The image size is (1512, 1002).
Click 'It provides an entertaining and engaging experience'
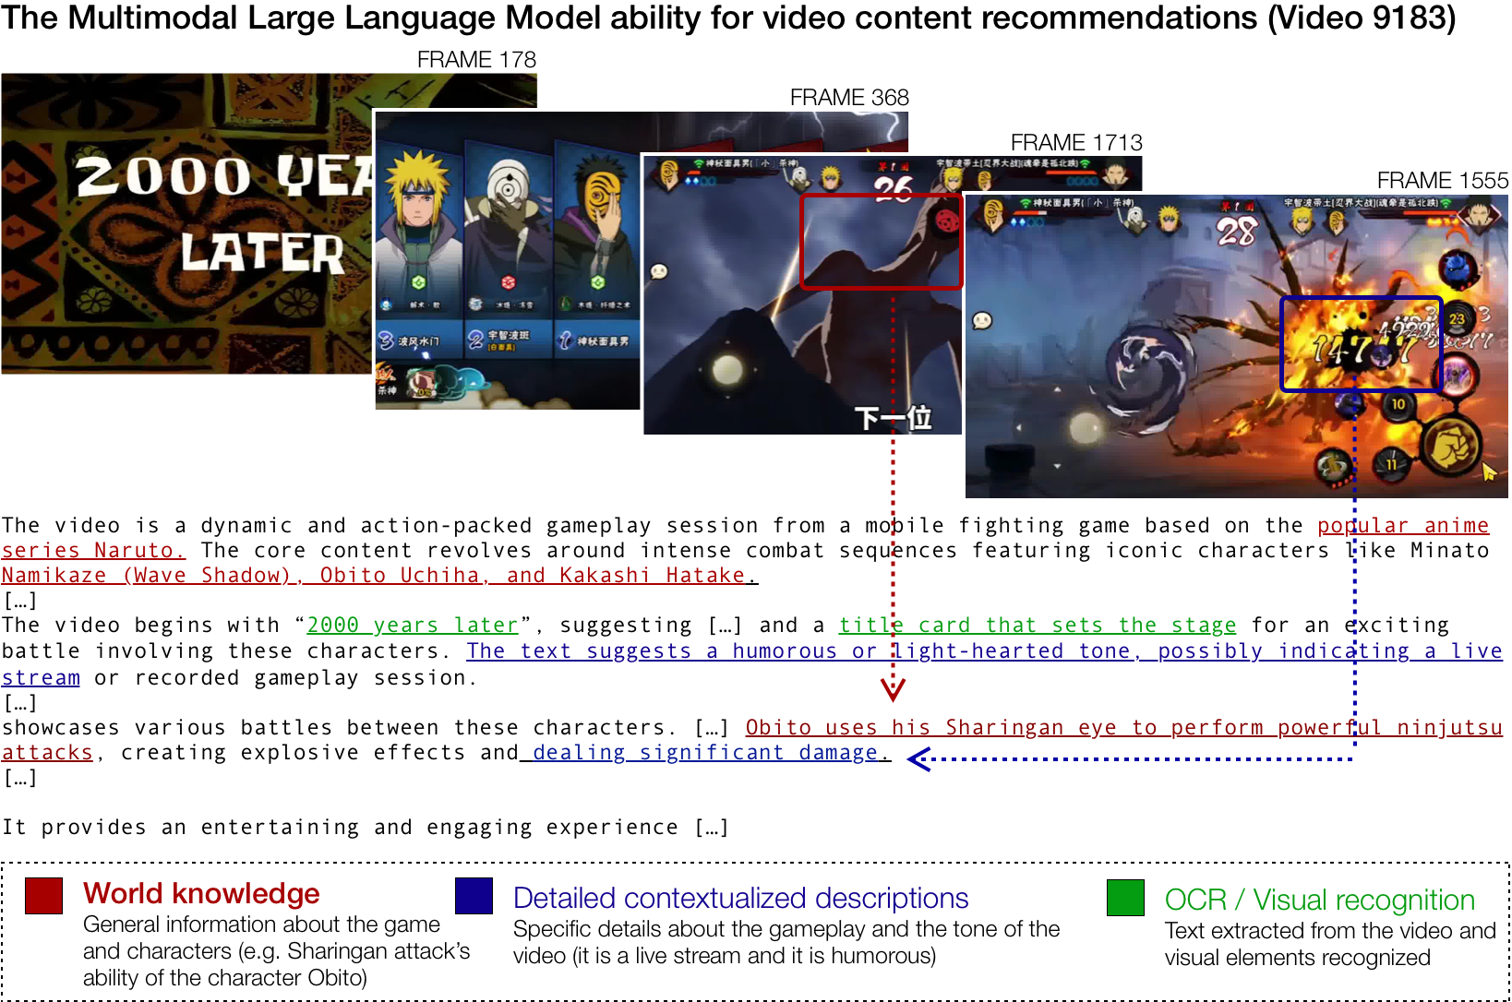coord(341,828)
